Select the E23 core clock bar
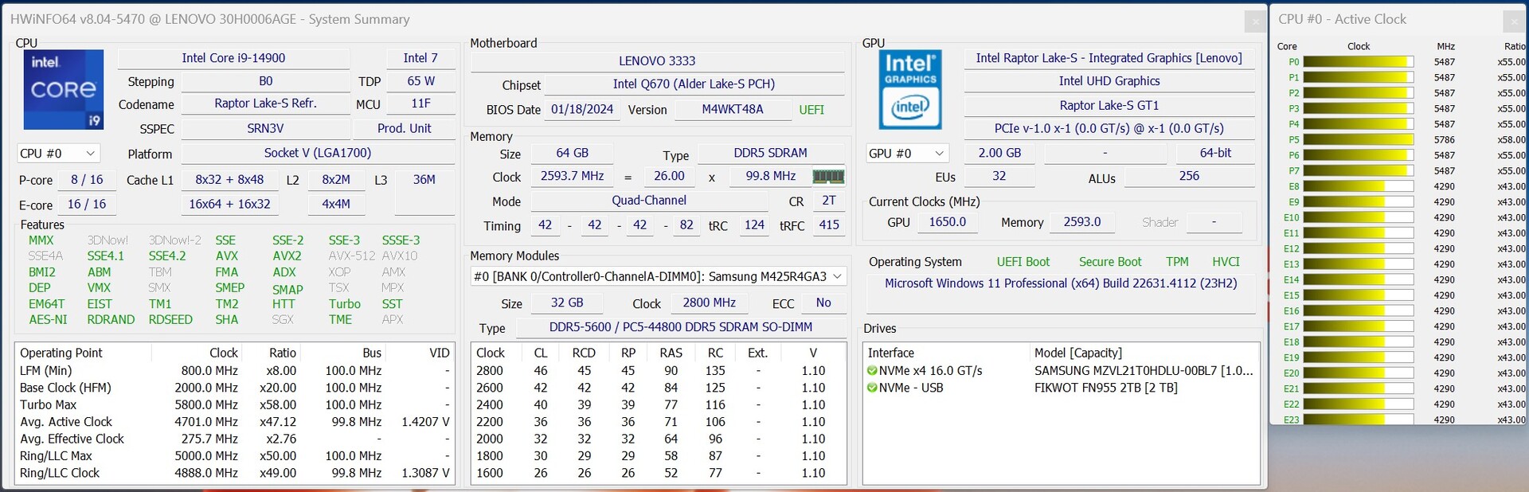Viewport: 1529px width, 492px height. pyautogui.click(x=1359, y=420)
